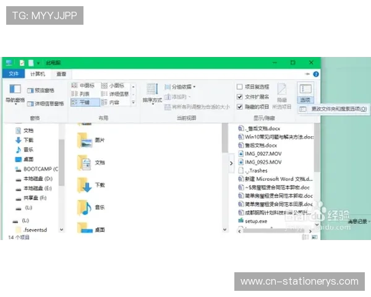Viewport: 371px width, 297px height.
Task: Select 内容 content layout
Action: click(x=110, y=102)
